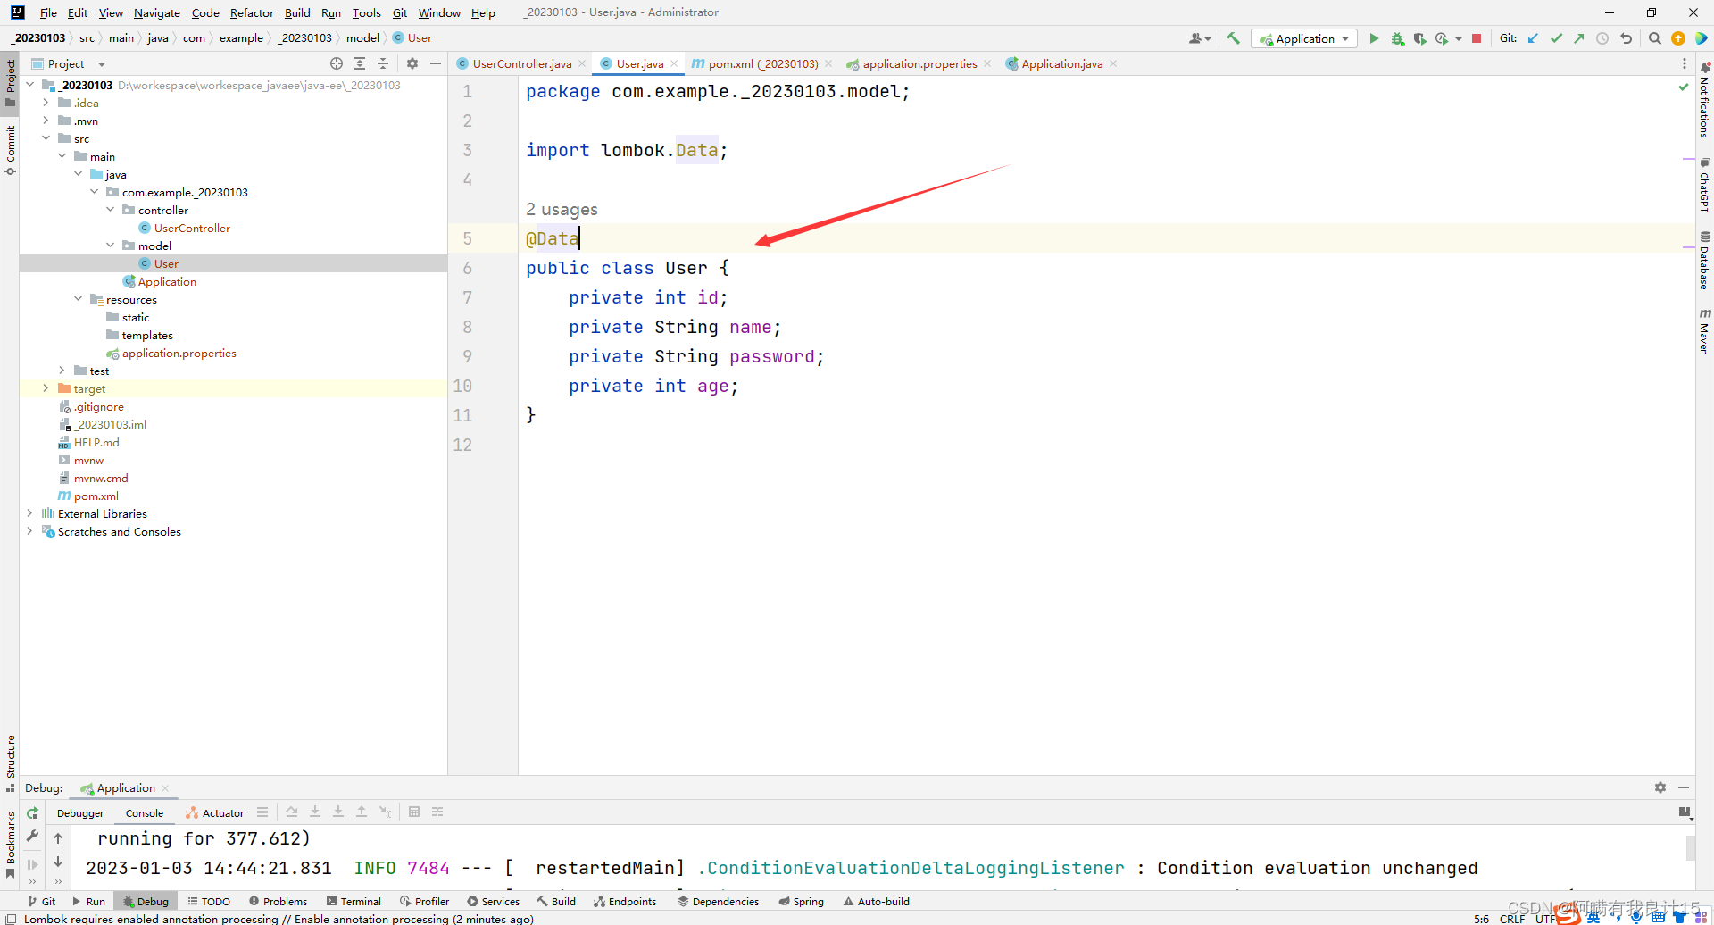Viewport: 1714px width, 925px height.
Task: Rerun Application in the Debug panel
Action: click(32, 813)
